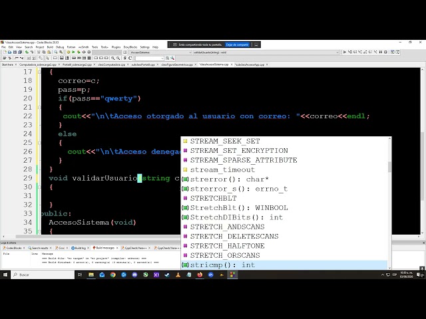Click the zoom out magnifier icon
The image size is (426, 319).
tap(118, 58)
